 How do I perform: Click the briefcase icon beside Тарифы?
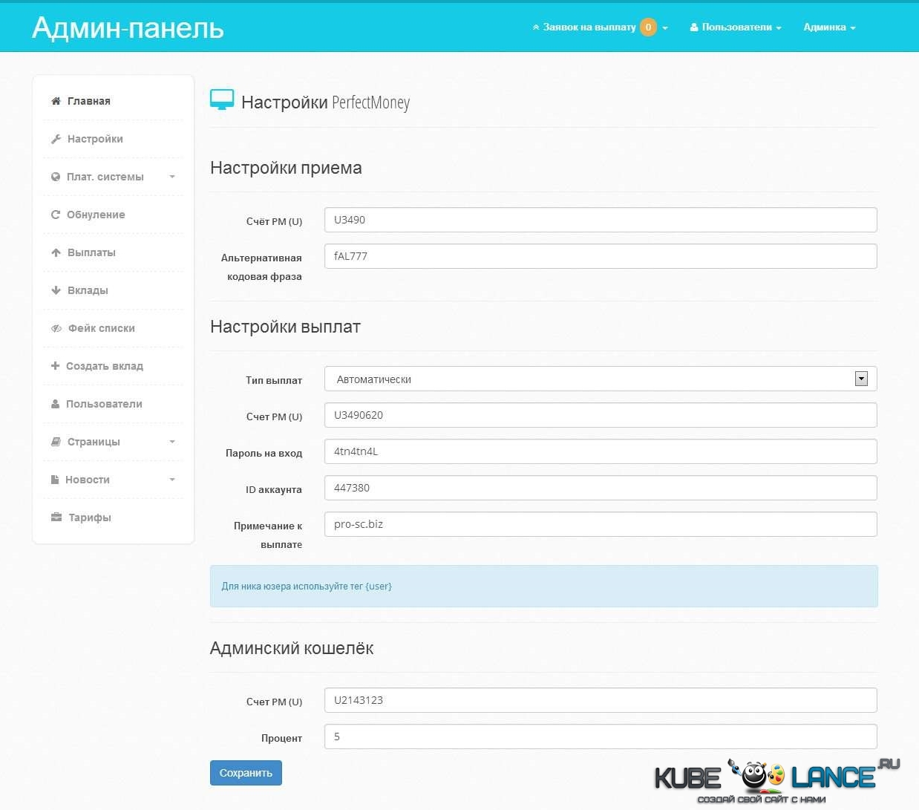coord(56,517)
